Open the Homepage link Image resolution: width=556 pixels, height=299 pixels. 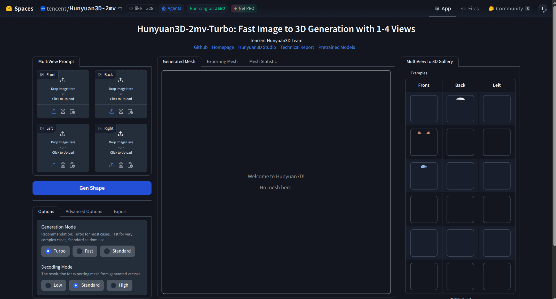223,47
